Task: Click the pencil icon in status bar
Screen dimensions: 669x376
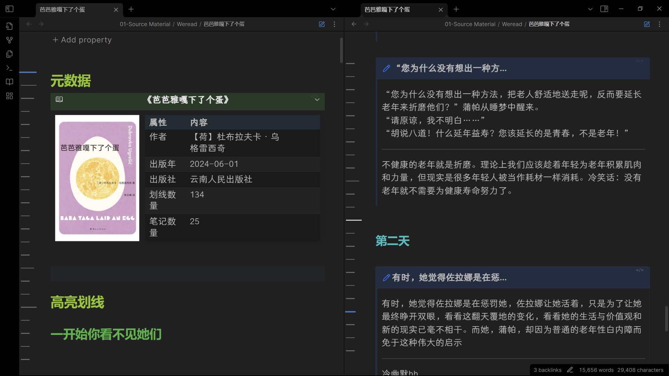Action: (x=570, y=370)
